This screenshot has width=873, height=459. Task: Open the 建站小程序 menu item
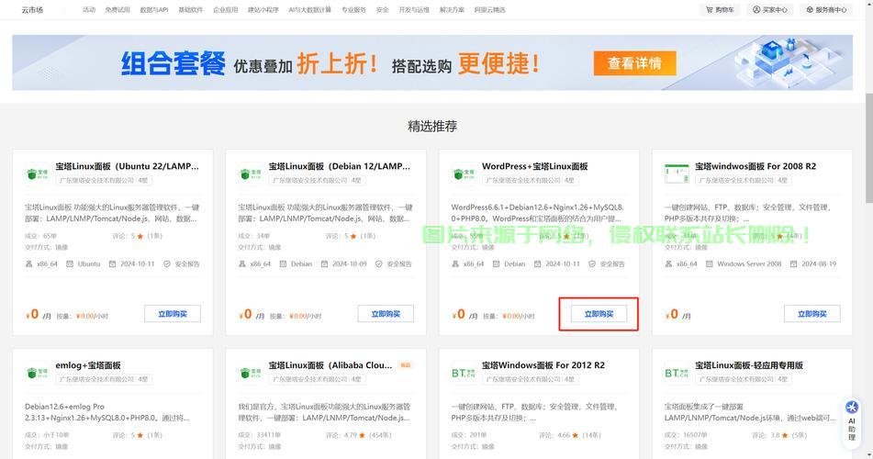pyautogui.click(x=263, y=9)
